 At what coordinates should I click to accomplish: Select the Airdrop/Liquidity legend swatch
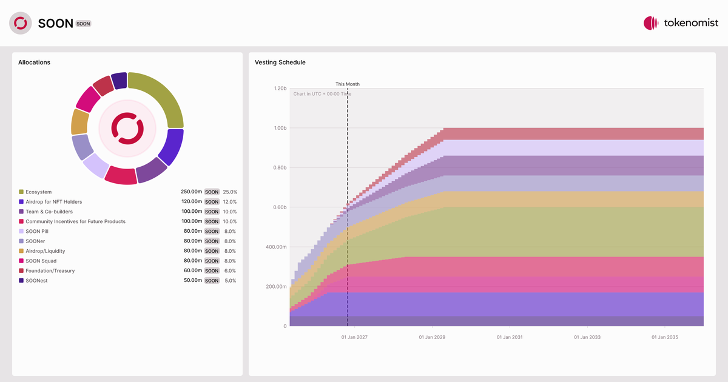pyautogui.click(x=21, y=251)
